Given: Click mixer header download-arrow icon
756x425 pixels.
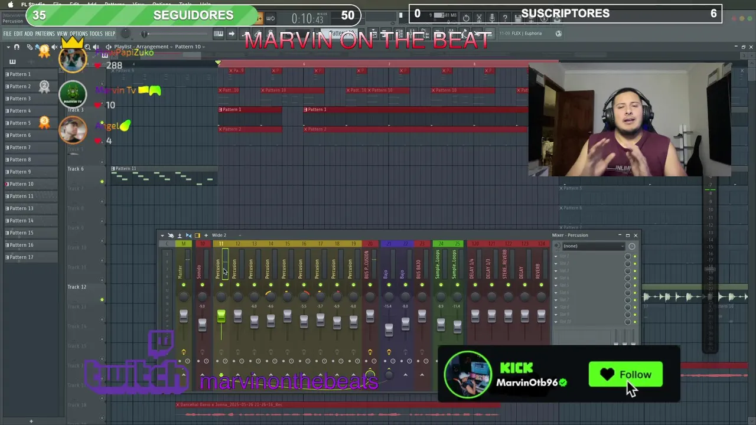Looking at the screenshot, I should pos(180,236).
